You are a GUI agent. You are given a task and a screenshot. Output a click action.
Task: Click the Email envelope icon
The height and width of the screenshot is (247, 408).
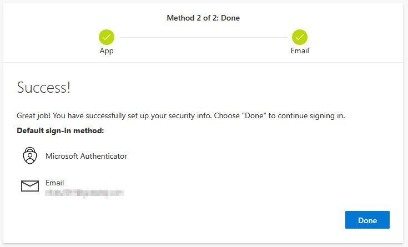coord(30,186)
